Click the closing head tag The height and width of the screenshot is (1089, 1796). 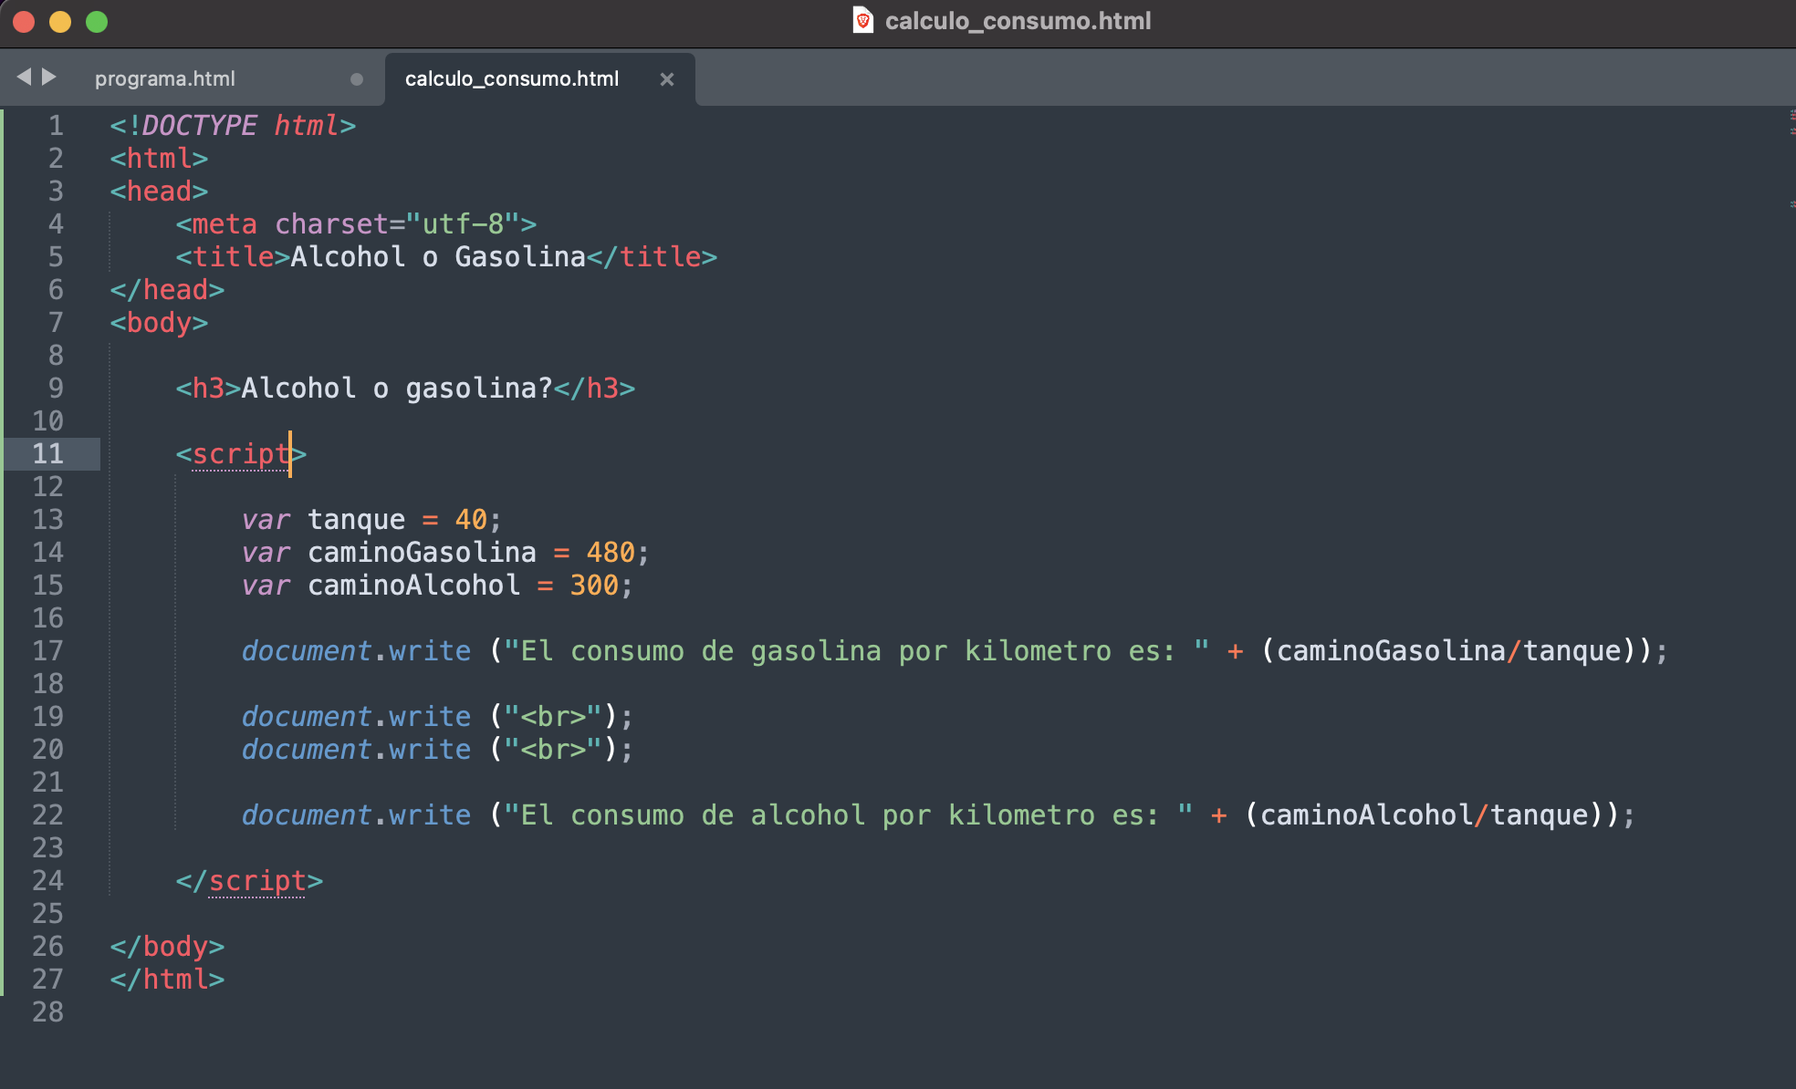click(x=167, y=289)
